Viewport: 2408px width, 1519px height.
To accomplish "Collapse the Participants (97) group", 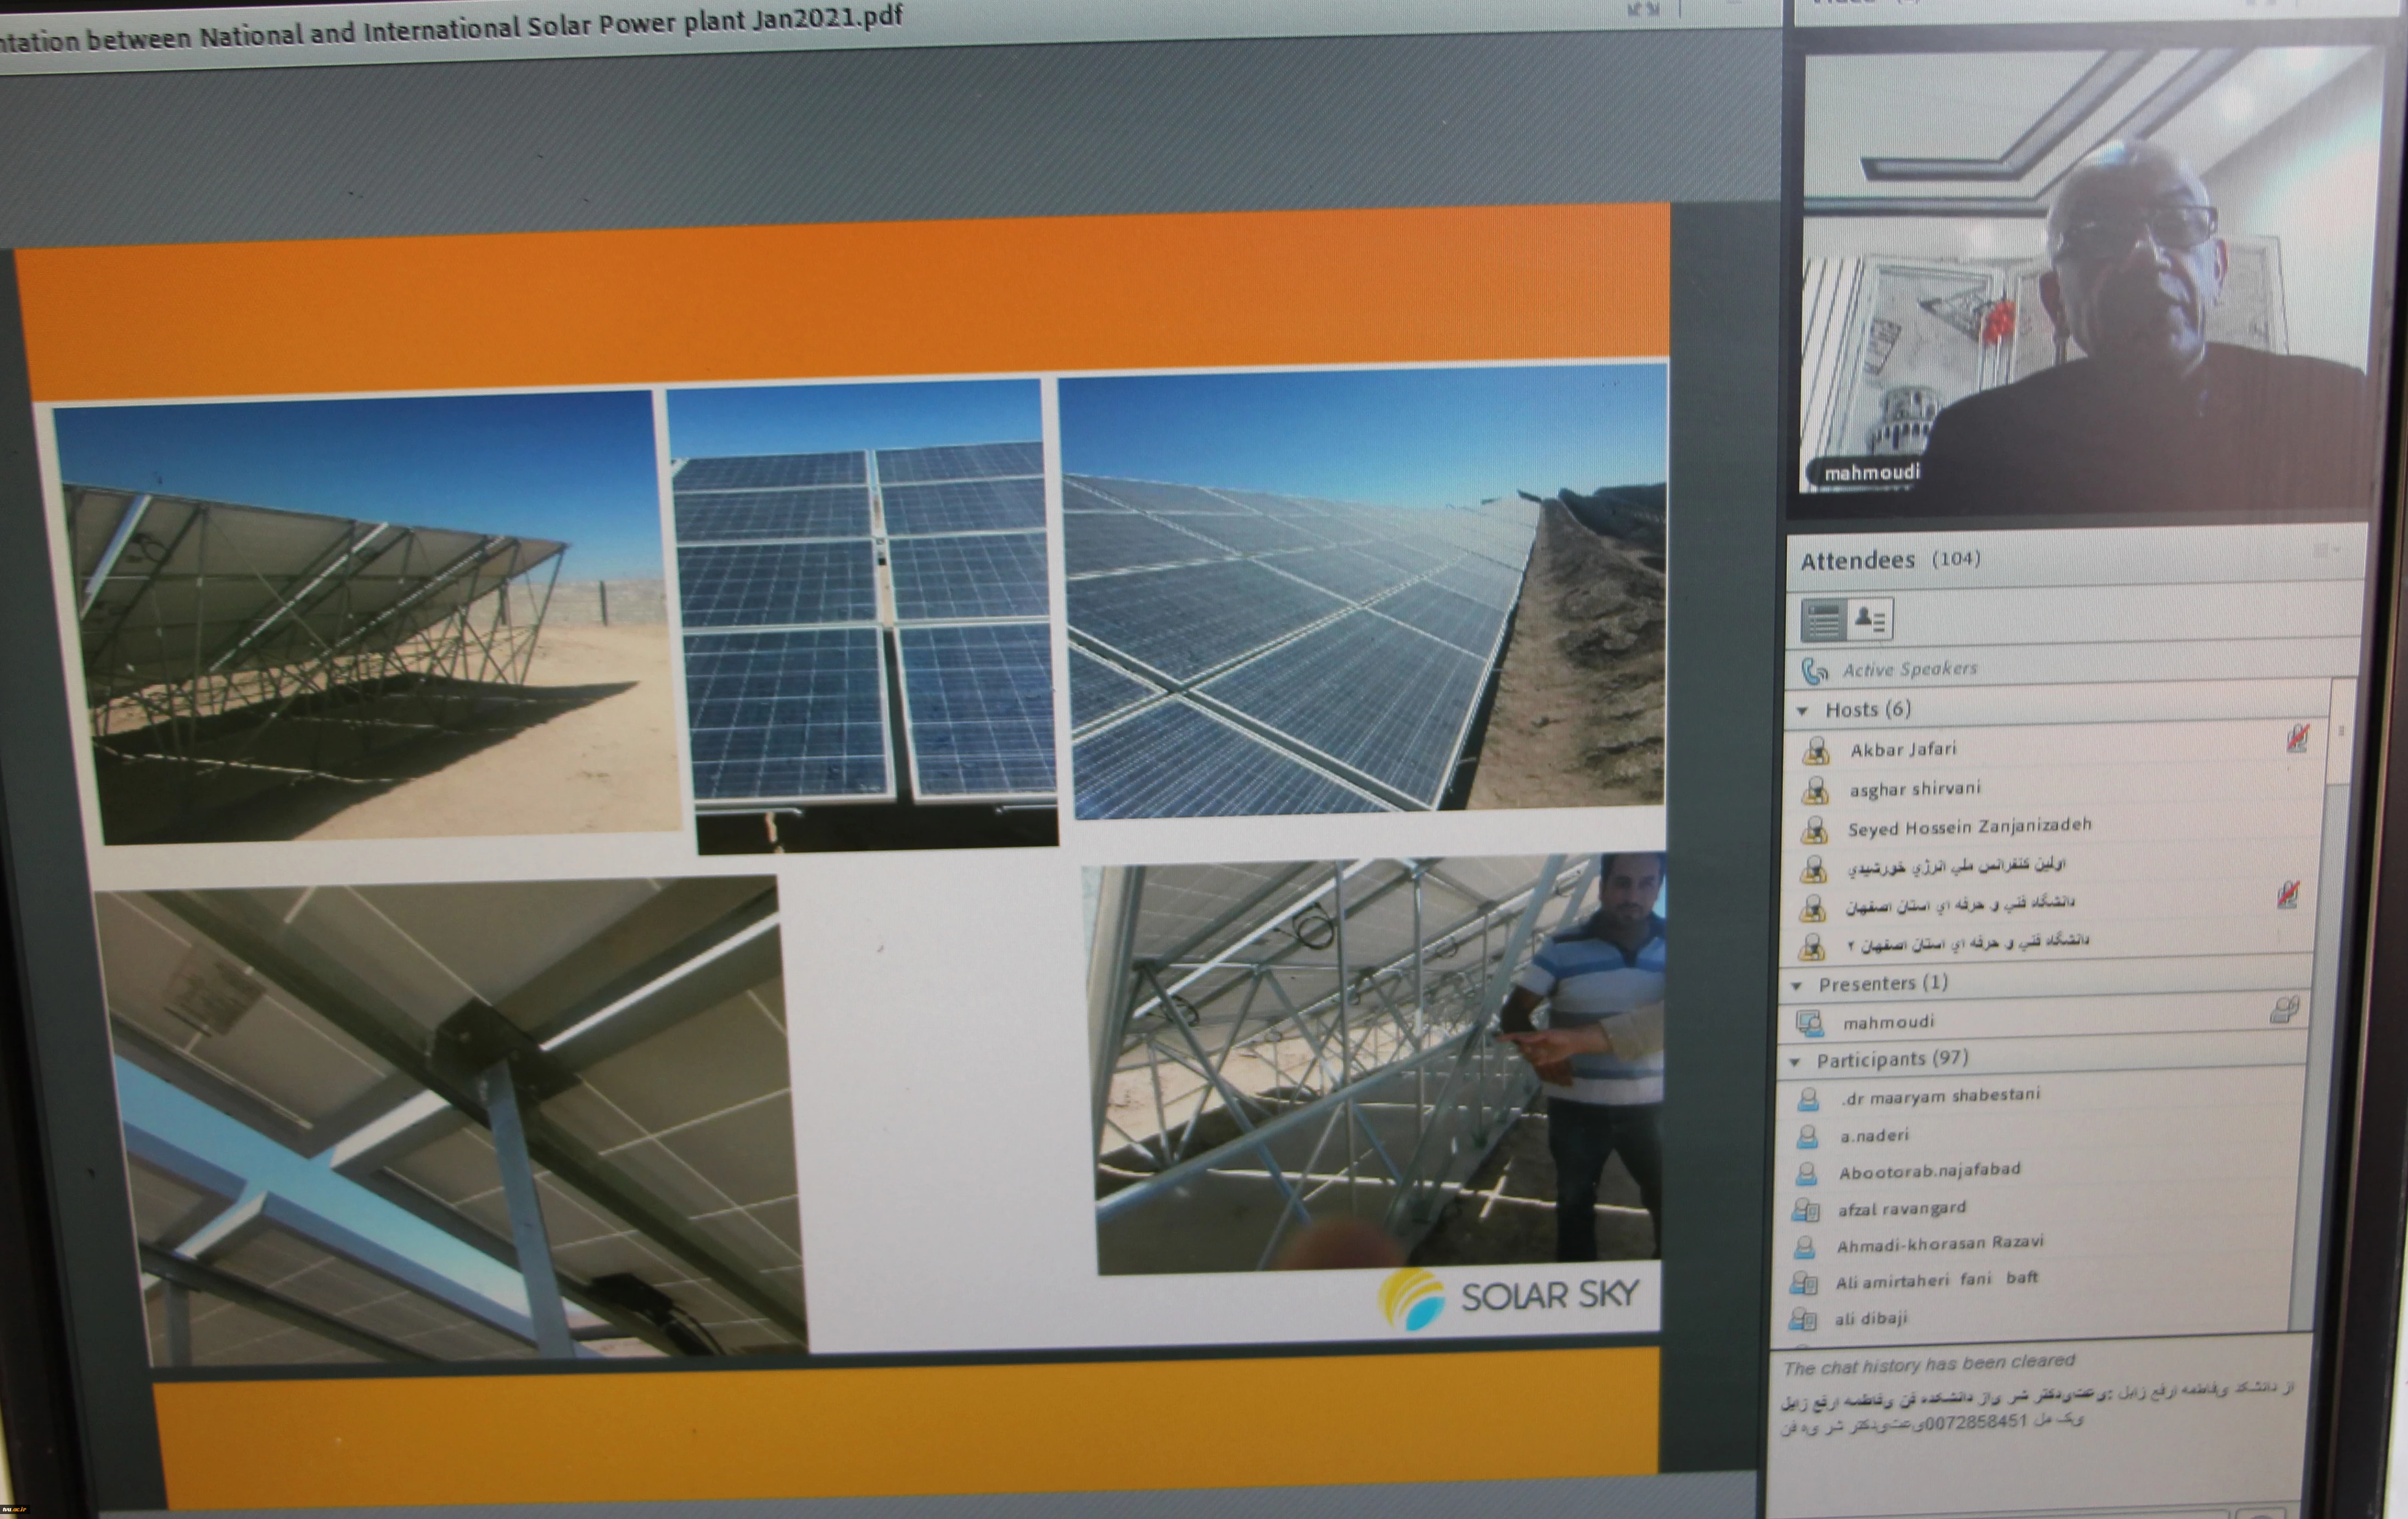I will point(1795,1061).
